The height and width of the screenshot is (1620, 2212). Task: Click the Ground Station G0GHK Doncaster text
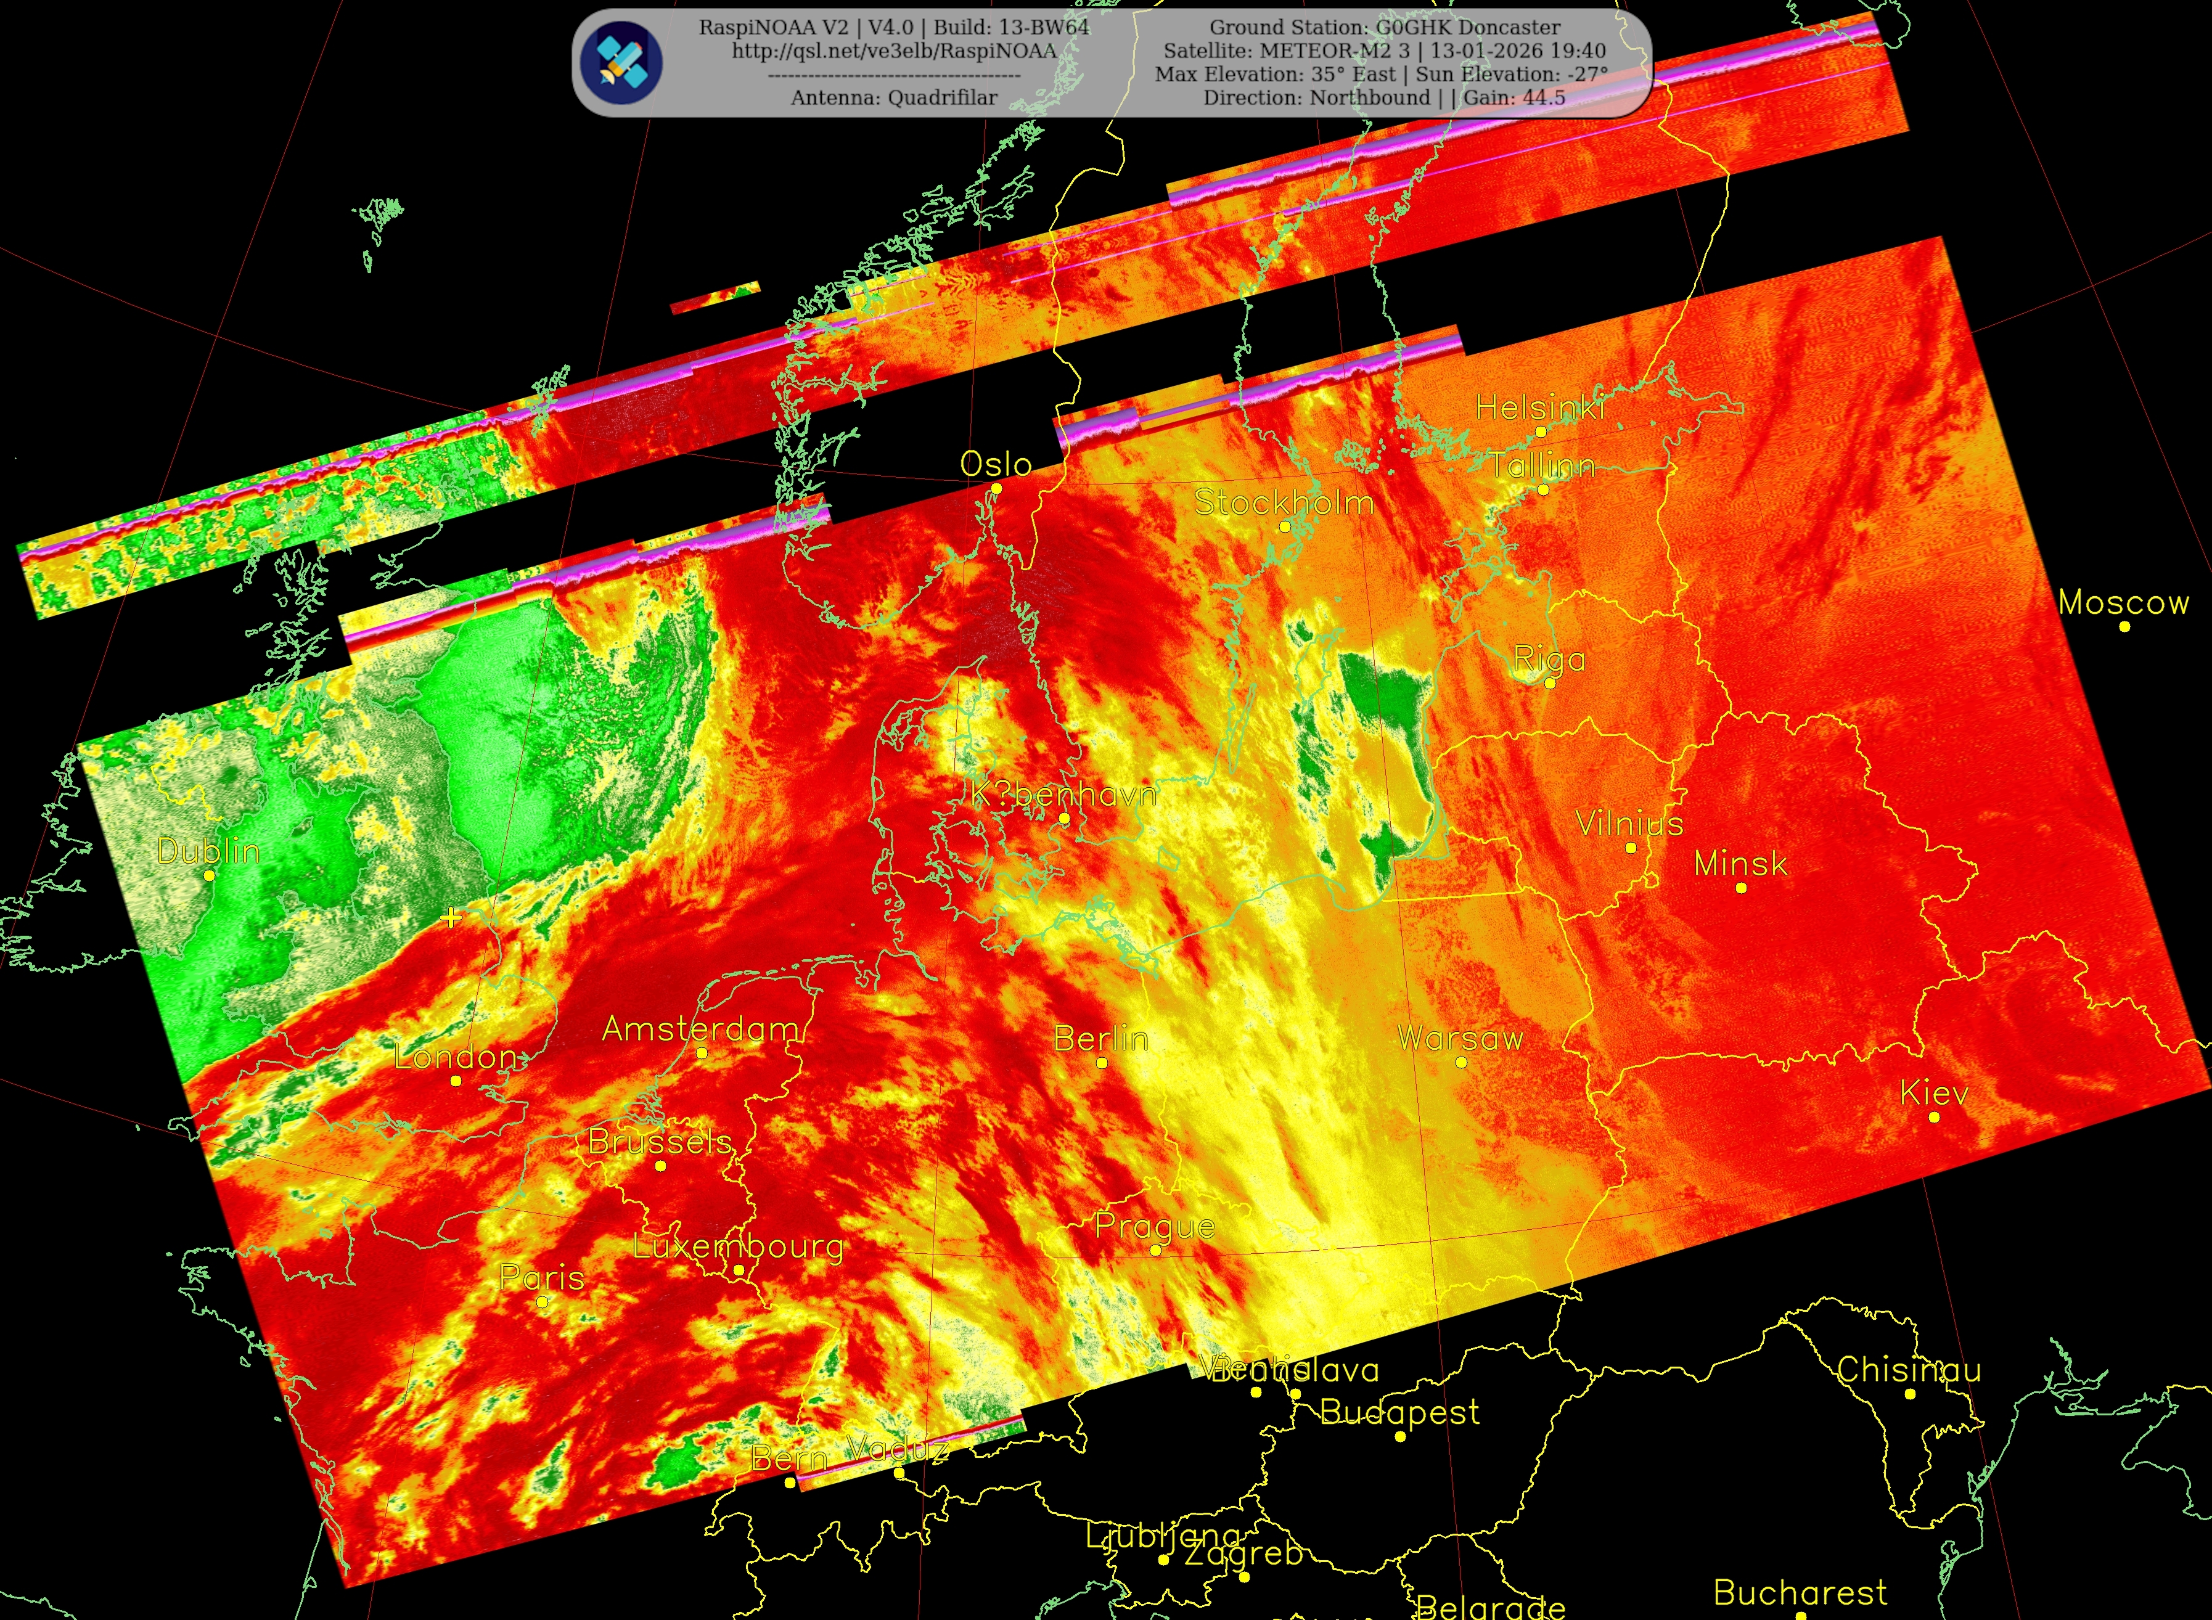[1385, 28]
